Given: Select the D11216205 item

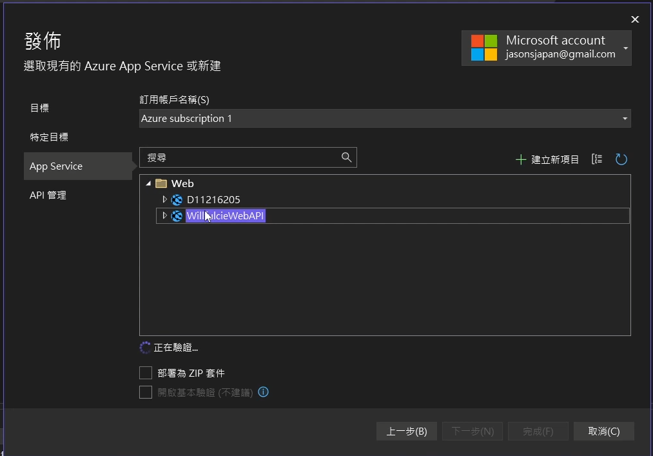Looking at the screenshot, I should (x=213, y=200).
